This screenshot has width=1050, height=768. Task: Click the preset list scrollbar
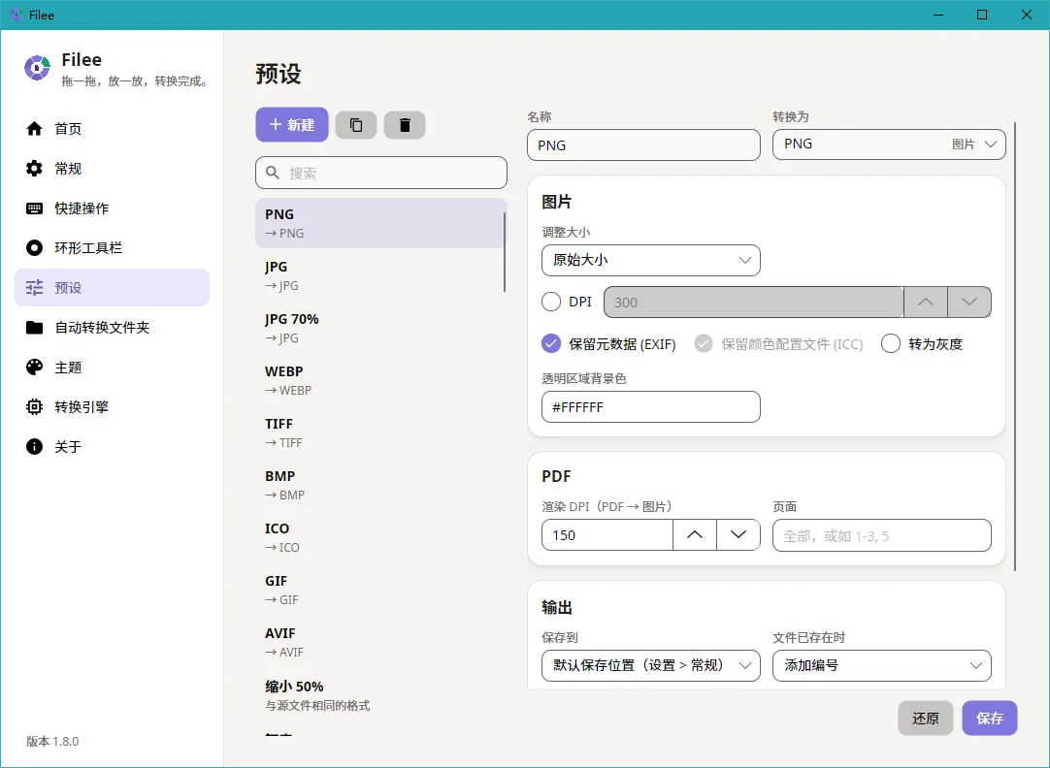pos(505,251)
